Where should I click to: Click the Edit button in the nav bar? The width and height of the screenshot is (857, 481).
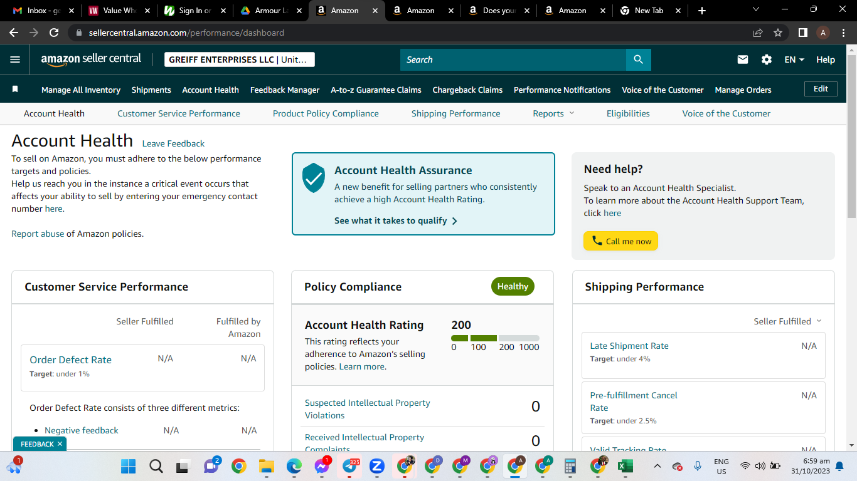(x=821, y=89)
